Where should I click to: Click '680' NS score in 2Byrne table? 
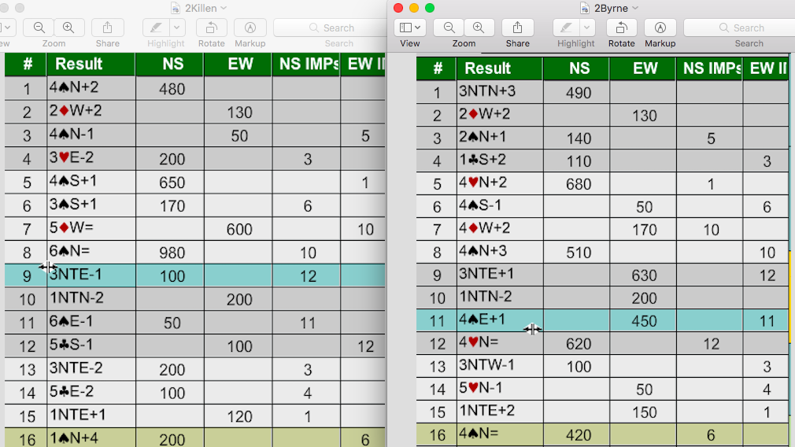pos(579,184)
